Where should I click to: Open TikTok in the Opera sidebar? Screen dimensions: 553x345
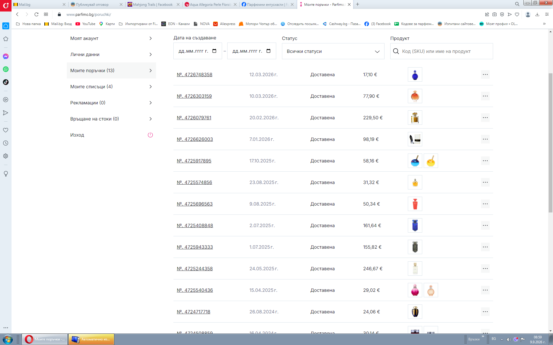[x=6, y=82]
